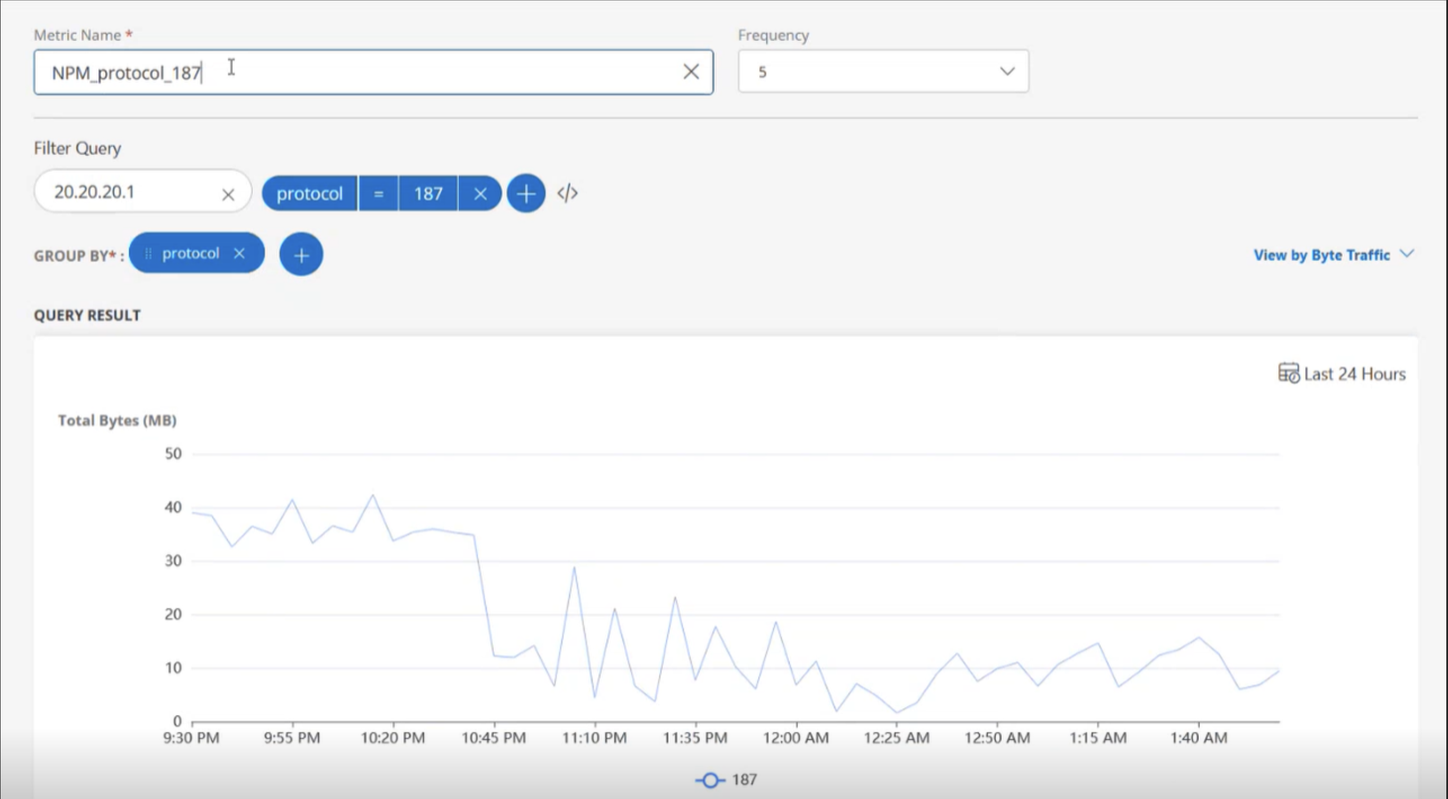Screen dimensions: 1448x799
Task: Click the calendar clock icon
Action: coord(1288,373)
